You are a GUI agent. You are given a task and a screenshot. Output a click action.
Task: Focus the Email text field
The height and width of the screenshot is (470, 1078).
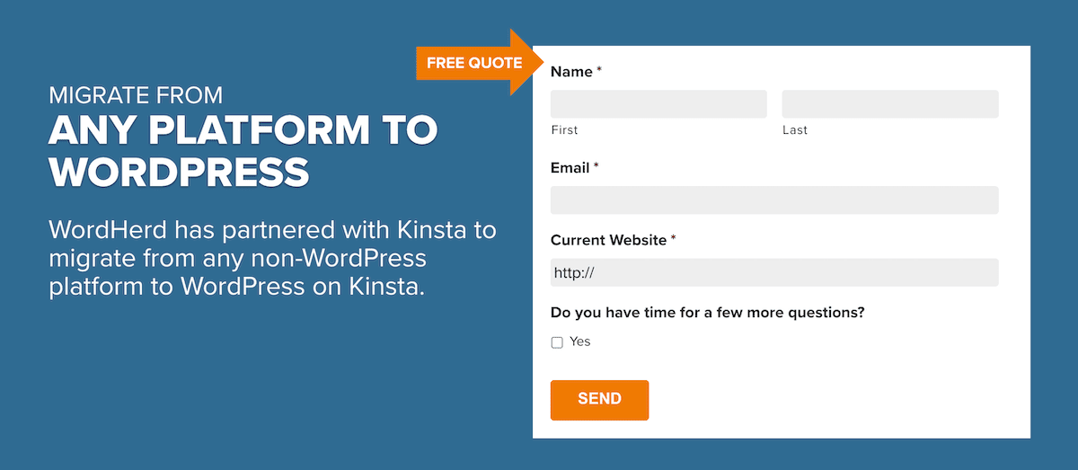[773, 200]
